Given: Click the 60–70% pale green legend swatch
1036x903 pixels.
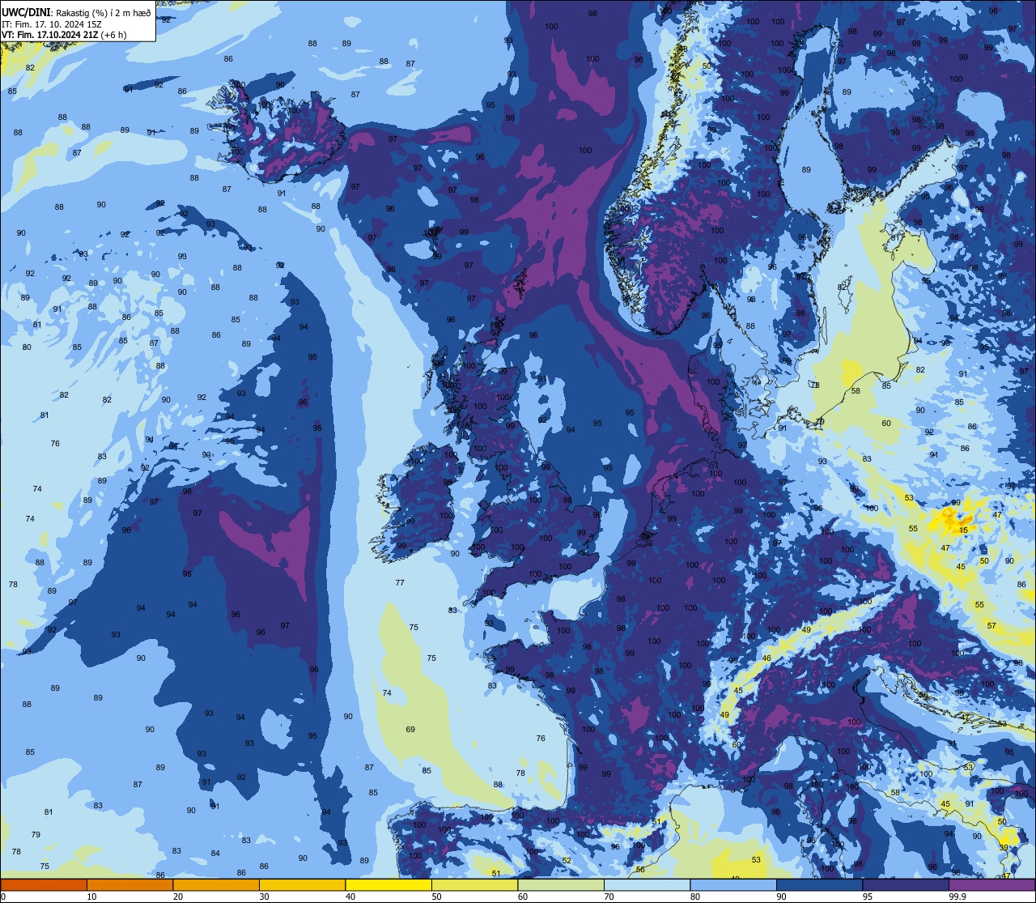Looking at the screenshot, I should tap(561, 885).
